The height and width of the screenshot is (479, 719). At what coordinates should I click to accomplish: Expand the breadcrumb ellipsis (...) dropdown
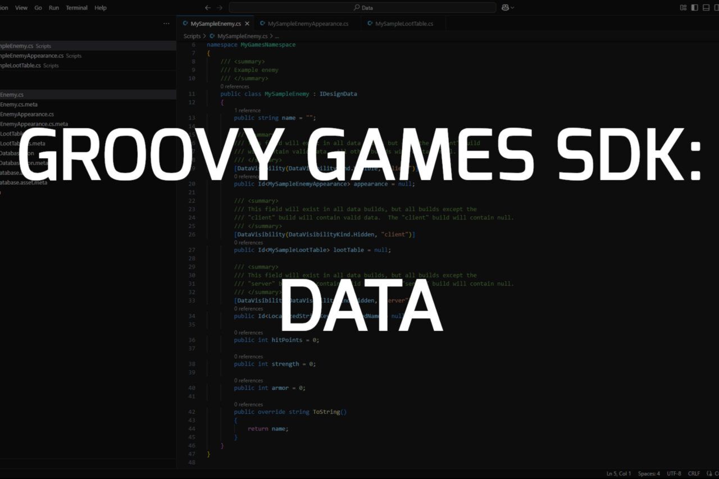(277, 35)
